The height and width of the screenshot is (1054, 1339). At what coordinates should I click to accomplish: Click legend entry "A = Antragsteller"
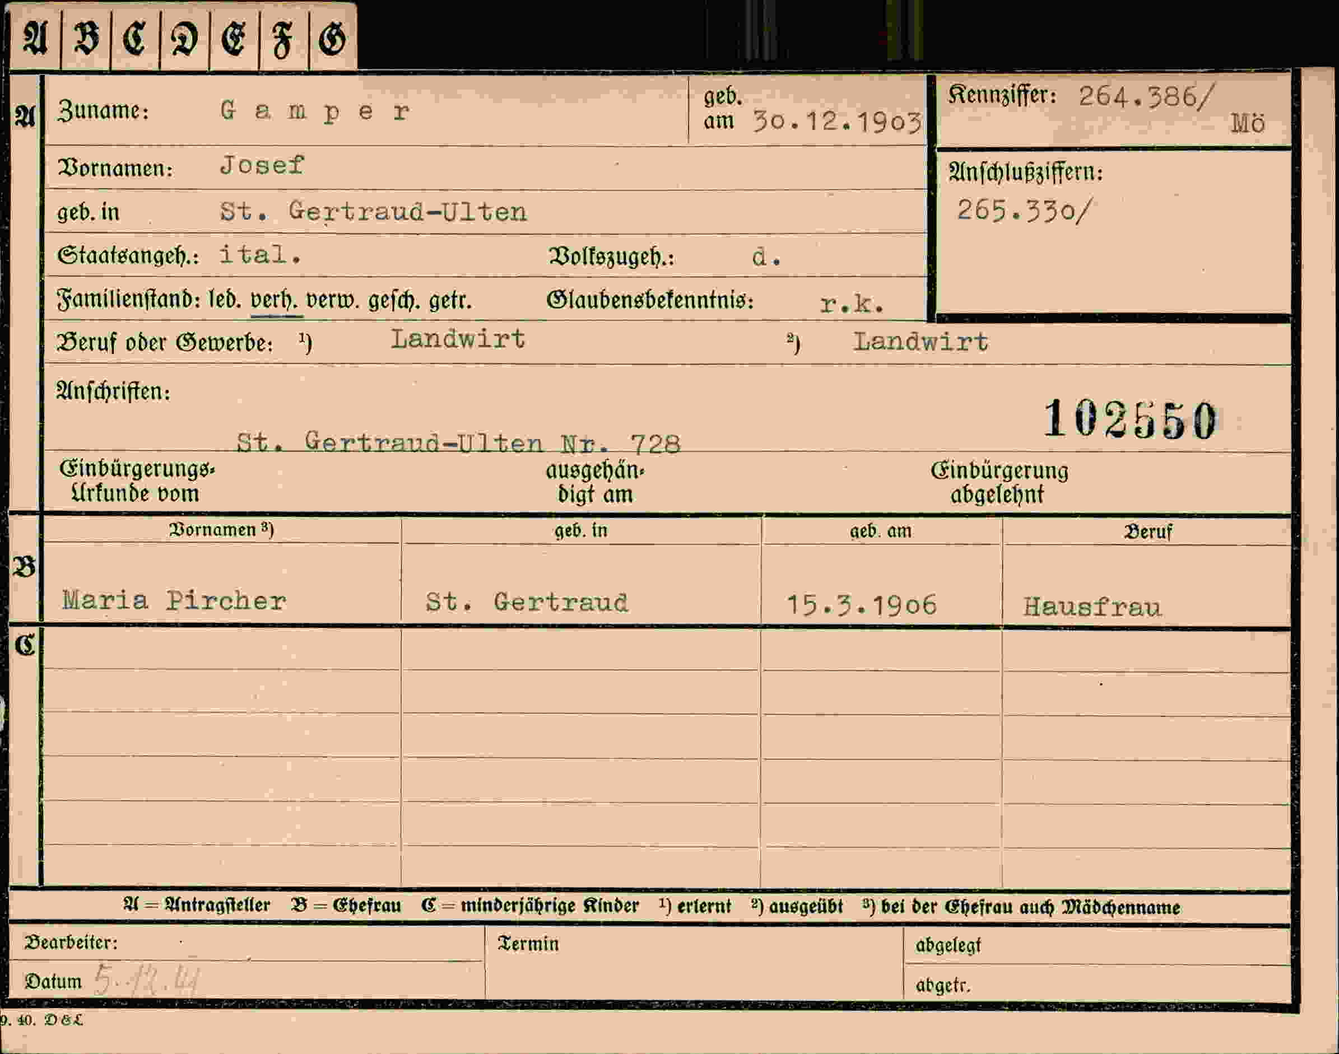(x=197, y=905)
